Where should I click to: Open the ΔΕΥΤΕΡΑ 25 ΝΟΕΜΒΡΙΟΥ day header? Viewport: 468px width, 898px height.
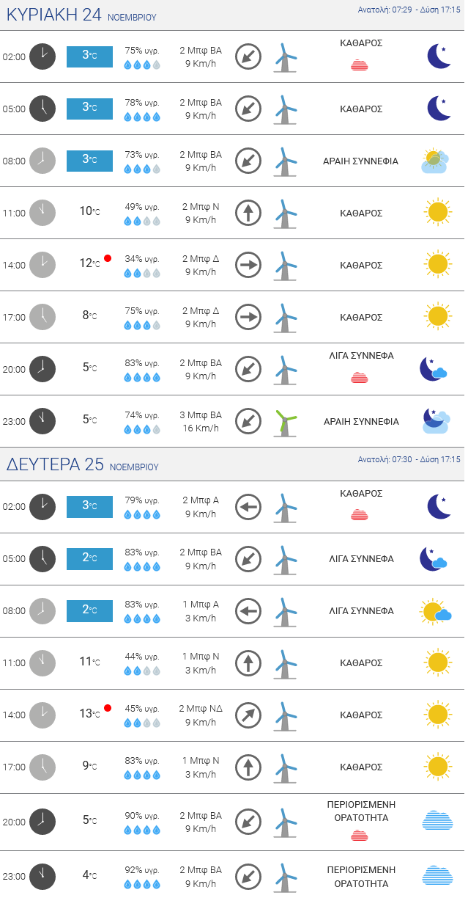coord(82,465)
